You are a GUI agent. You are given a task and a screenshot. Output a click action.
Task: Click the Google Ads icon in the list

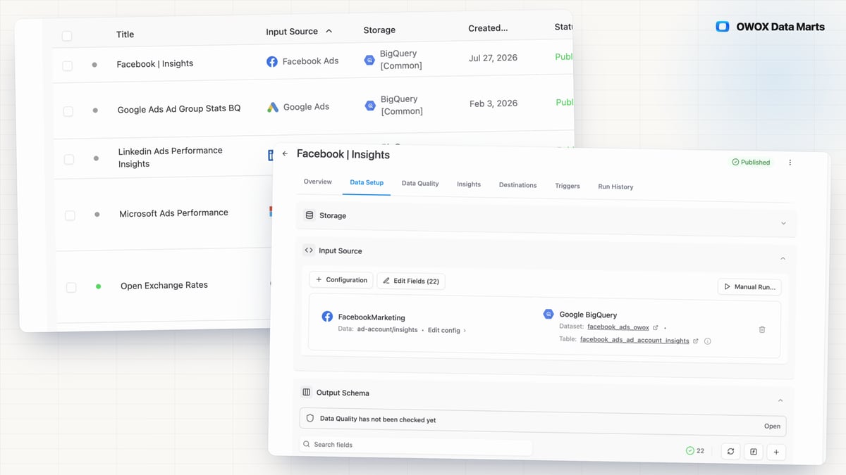(273, 107)
